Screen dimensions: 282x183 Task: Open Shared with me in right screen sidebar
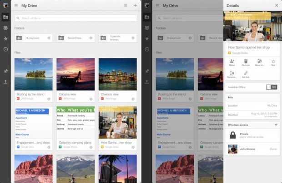pos(147,28)
